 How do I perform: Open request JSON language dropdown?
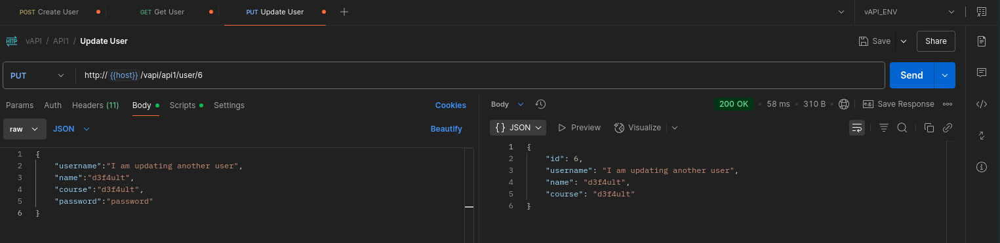pos(71,129)
